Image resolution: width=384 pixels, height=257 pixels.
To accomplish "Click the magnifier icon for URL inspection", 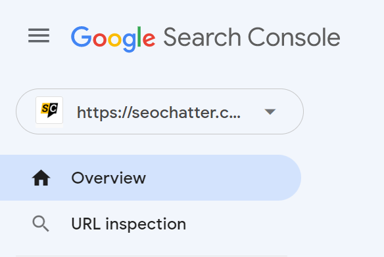I will (41, 224).
